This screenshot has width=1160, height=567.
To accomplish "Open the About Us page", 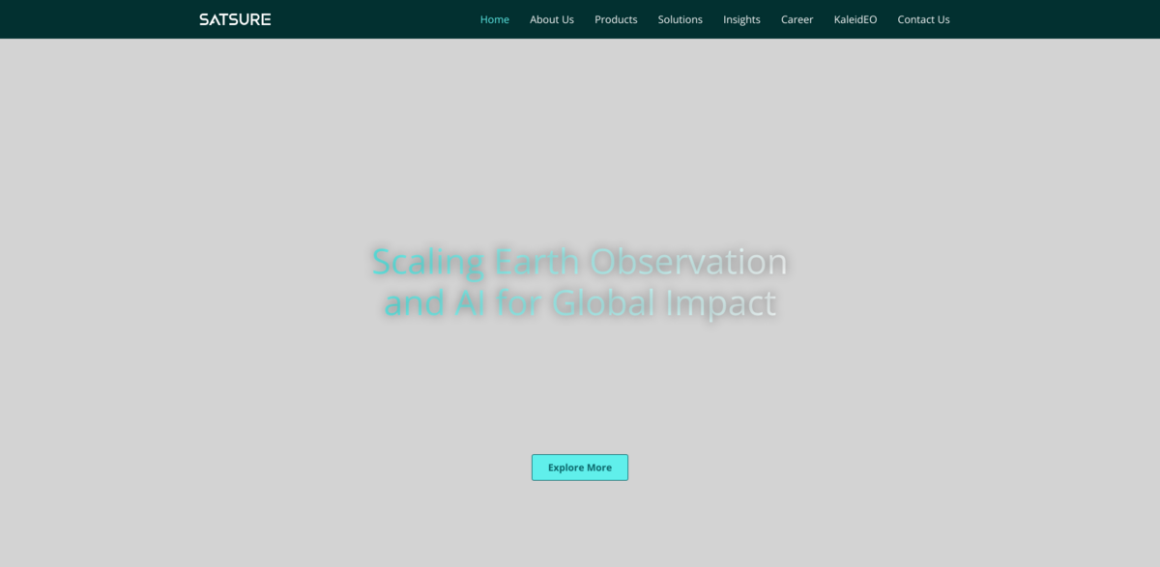I will click(551, 19).
